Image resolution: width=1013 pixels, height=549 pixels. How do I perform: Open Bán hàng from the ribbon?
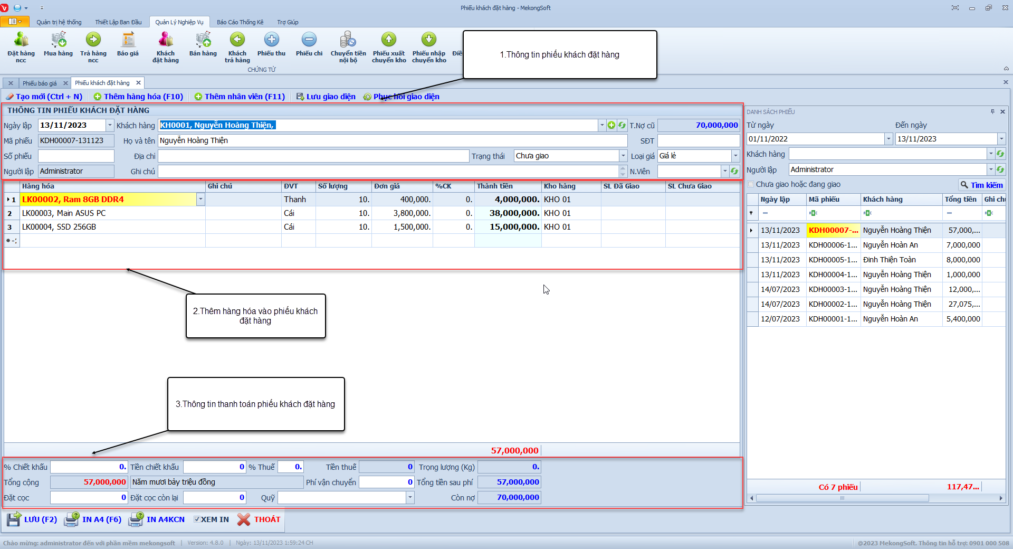[203, 40]
